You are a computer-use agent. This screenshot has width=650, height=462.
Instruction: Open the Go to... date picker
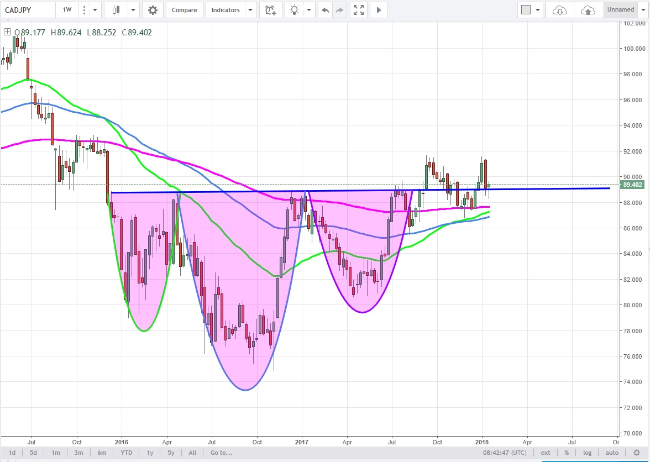221,453
